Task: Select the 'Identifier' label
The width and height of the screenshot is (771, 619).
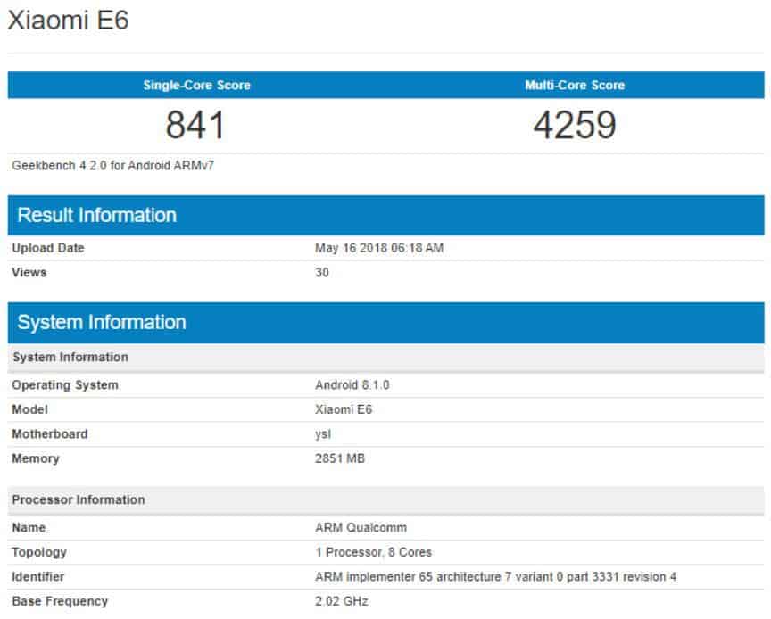Action: pos(37,577)
